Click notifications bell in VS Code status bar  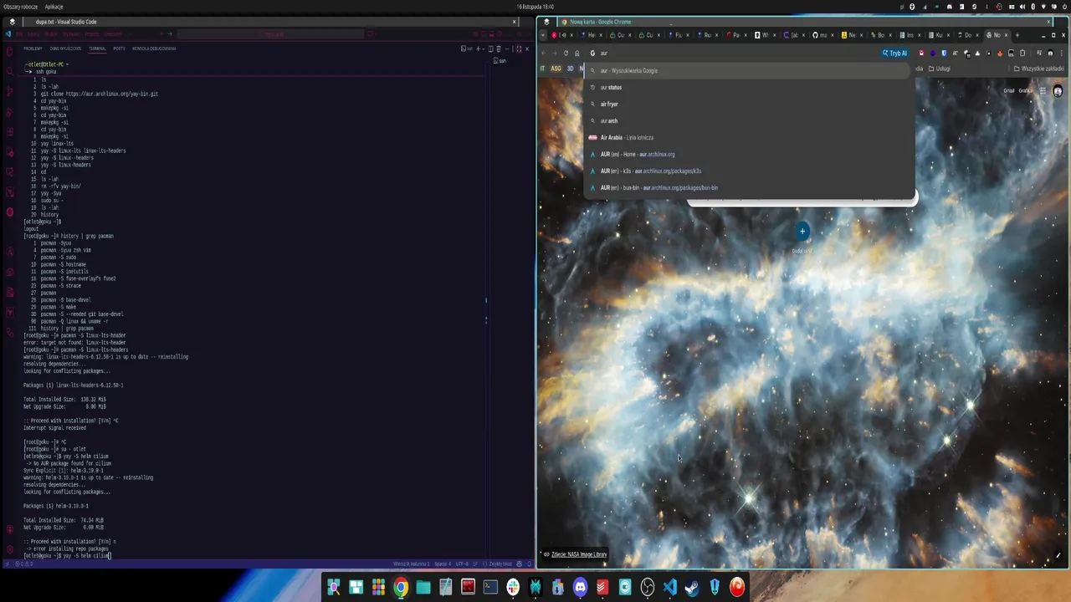coord(530,564)
